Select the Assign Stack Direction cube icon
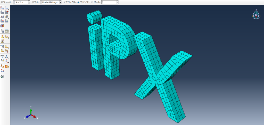 (2, 25)
